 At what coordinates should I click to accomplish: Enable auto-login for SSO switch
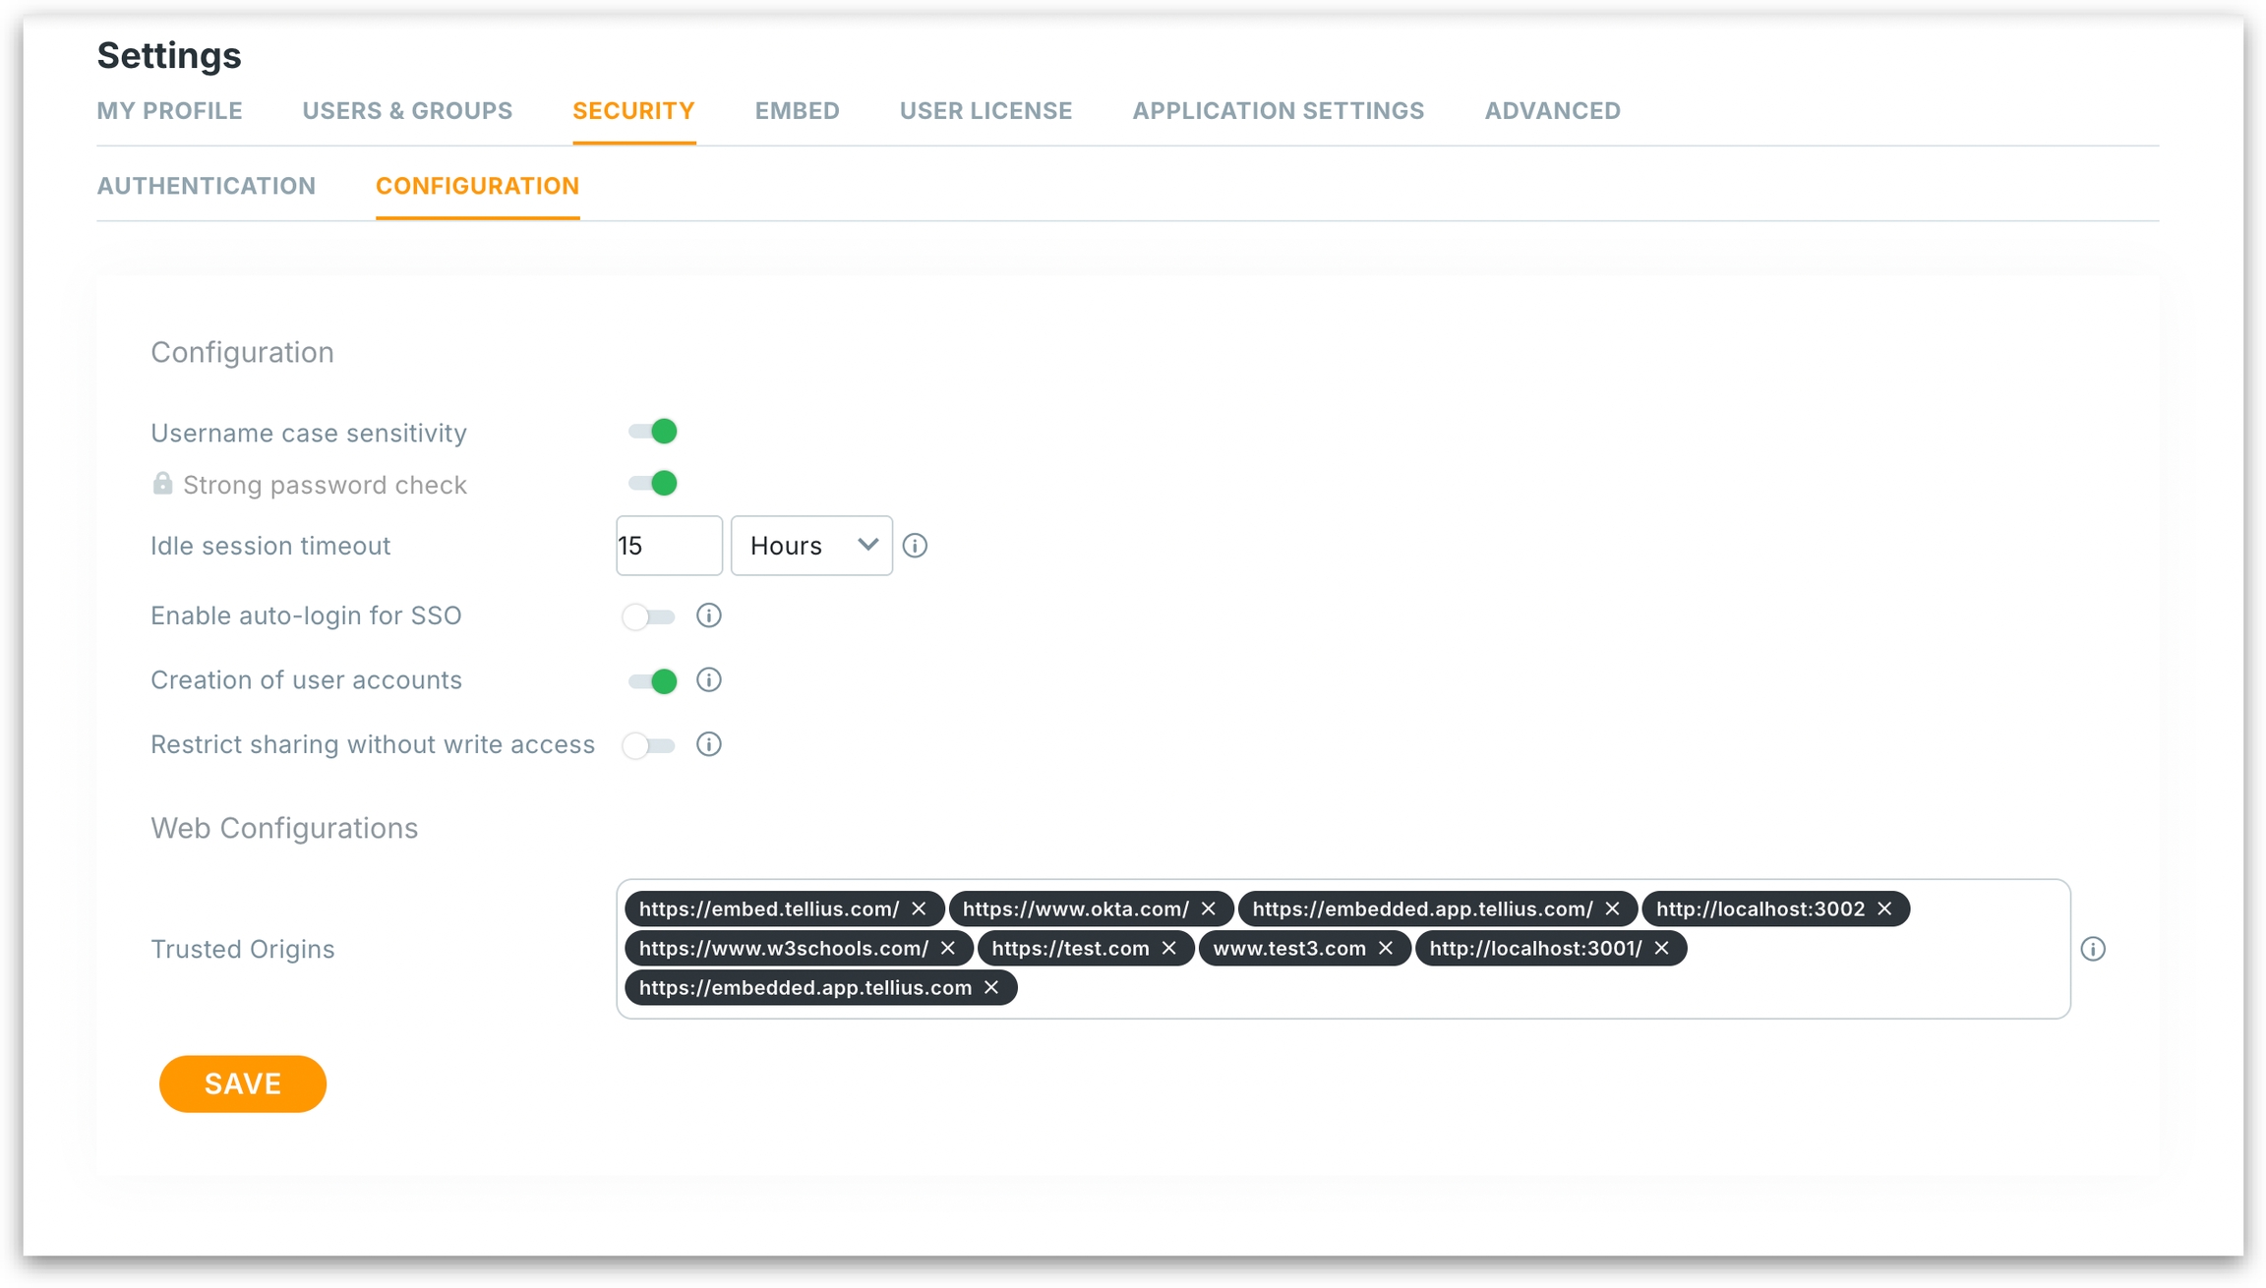point(649,616)
